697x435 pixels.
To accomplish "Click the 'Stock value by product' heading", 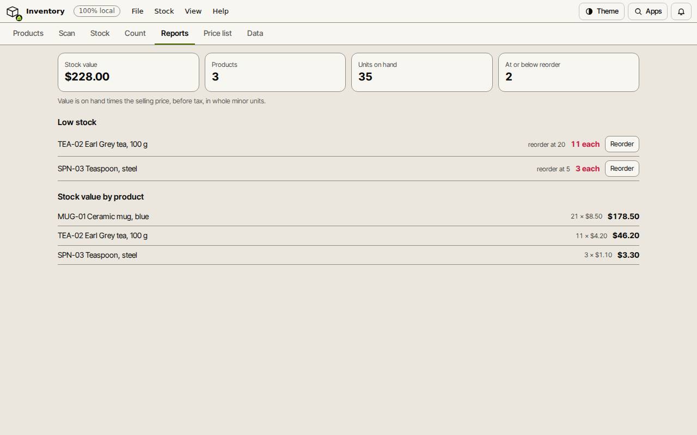I will click(x=101, y=197).
